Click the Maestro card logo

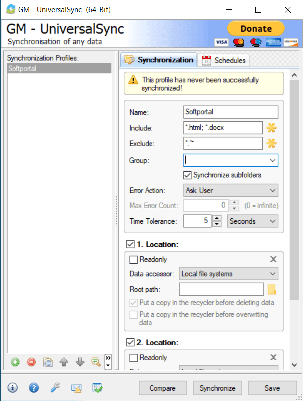point(256,42)
